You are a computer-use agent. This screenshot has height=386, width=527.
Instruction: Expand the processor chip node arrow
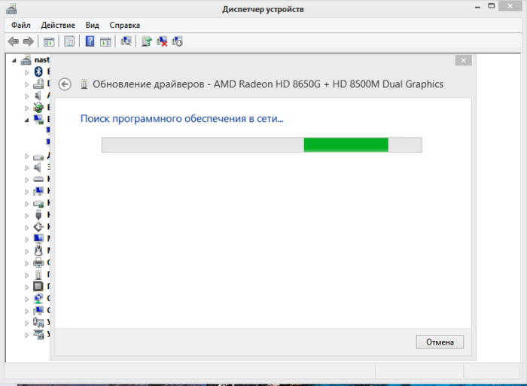tap(26, 287)
